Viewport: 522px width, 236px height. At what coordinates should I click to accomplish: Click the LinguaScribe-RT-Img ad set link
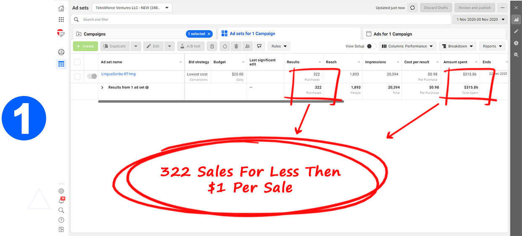click(118, 74)
